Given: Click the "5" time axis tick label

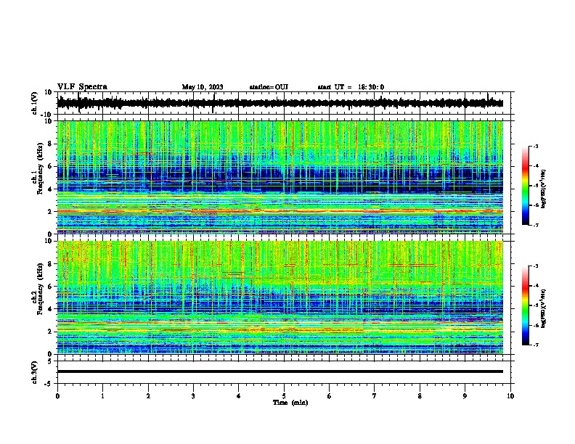Looking at the screenshot, I should (284, 396).
